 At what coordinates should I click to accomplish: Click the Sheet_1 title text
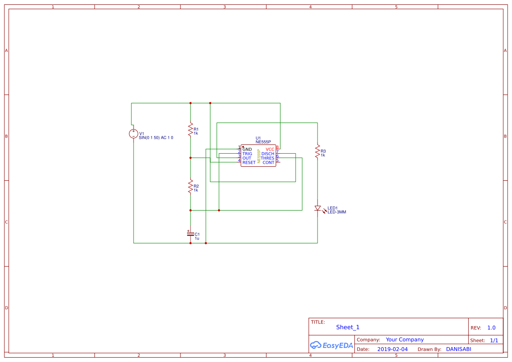[x=348, y=327]
